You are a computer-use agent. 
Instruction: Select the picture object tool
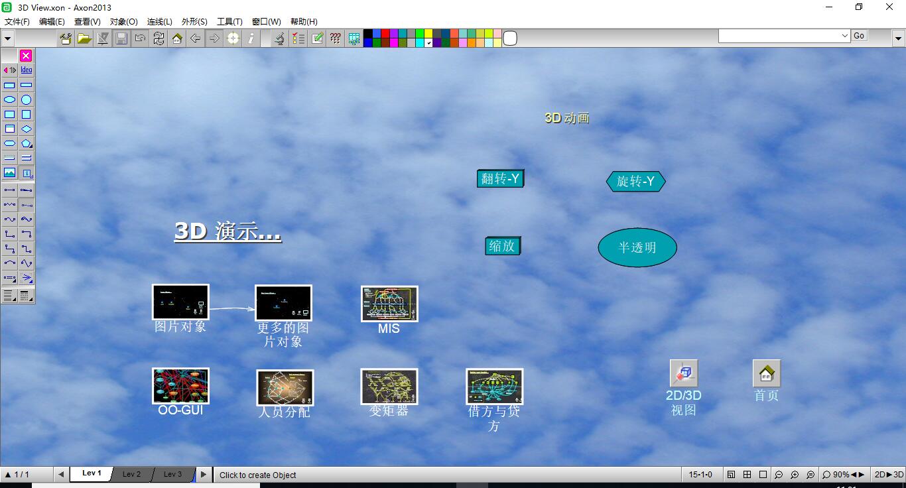click(10, 173)
